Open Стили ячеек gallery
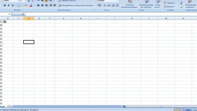Viewport: 197px width, 111px height. click(x=157, y=4)
